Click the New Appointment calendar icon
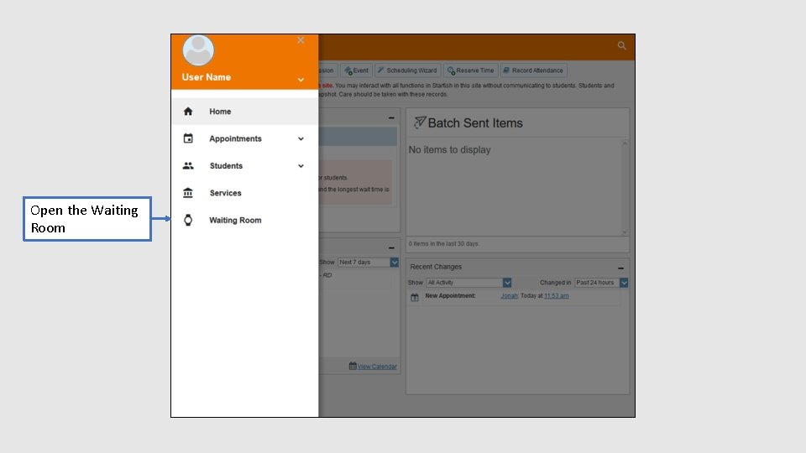Screen dimensions: 806x453 tap(414, 297)
